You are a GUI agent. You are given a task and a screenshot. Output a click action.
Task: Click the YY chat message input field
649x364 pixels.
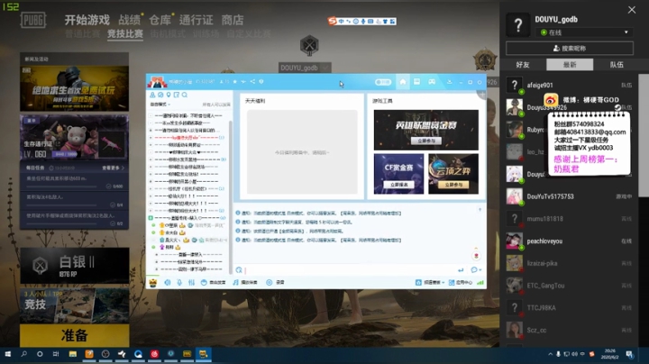350,270
